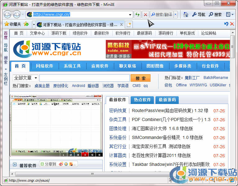Click the 搜索 magnifier toolbar item

pyautogui.click(x=215, y=15)
